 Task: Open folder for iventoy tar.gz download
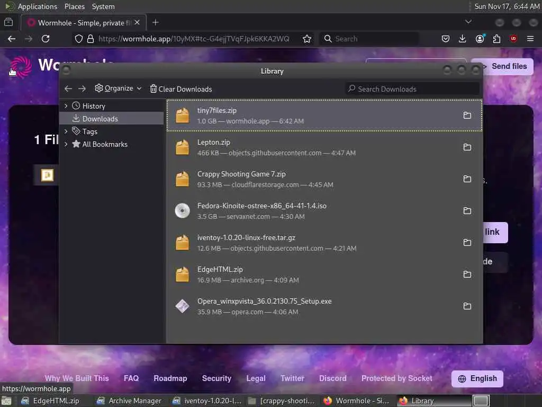click(467, 243)
